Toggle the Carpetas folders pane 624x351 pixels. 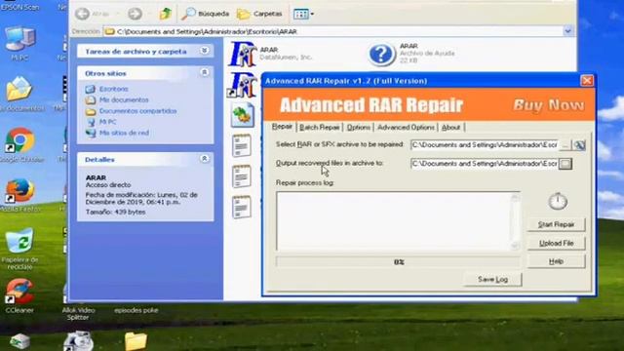click(259, 14)
